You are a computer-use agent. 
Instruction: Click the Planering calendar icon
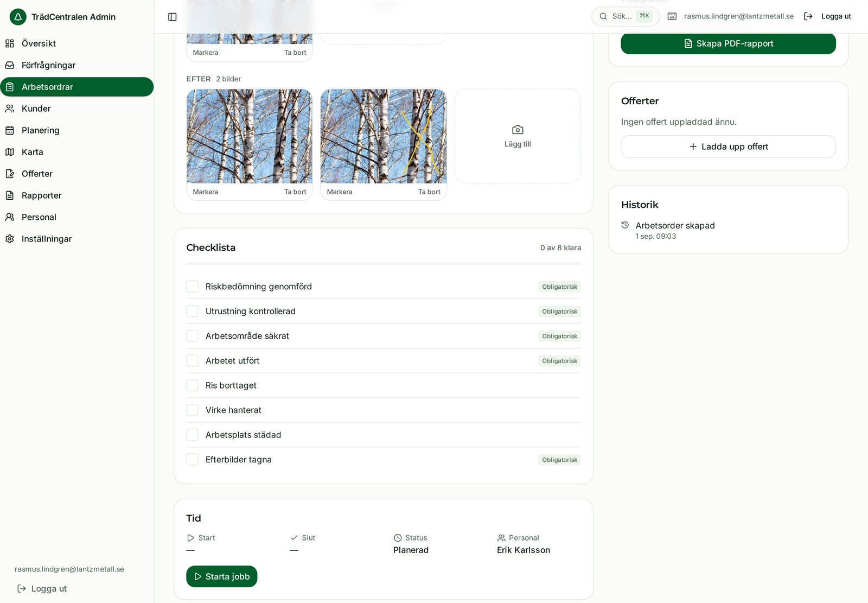[10, 130]
